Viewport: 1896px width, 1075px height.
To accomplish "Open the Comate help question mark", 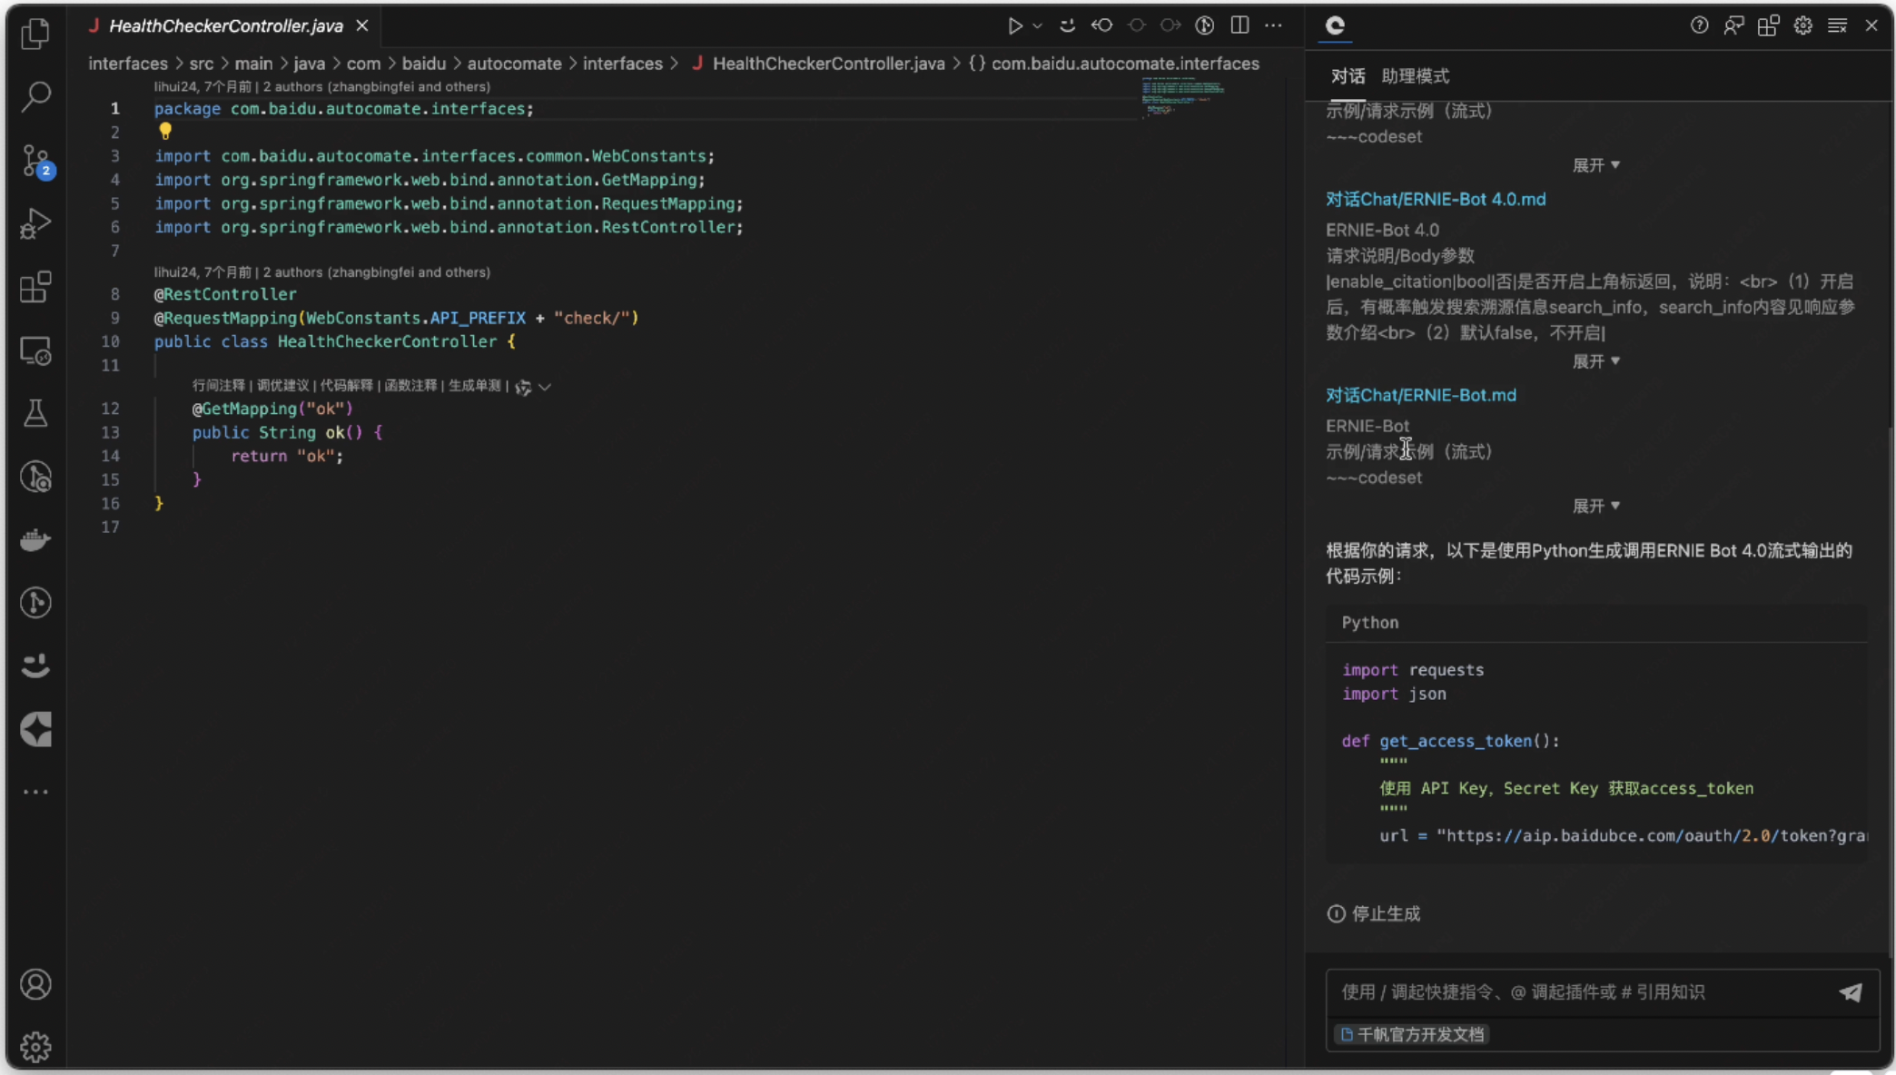I will [x=1699, y=25].
